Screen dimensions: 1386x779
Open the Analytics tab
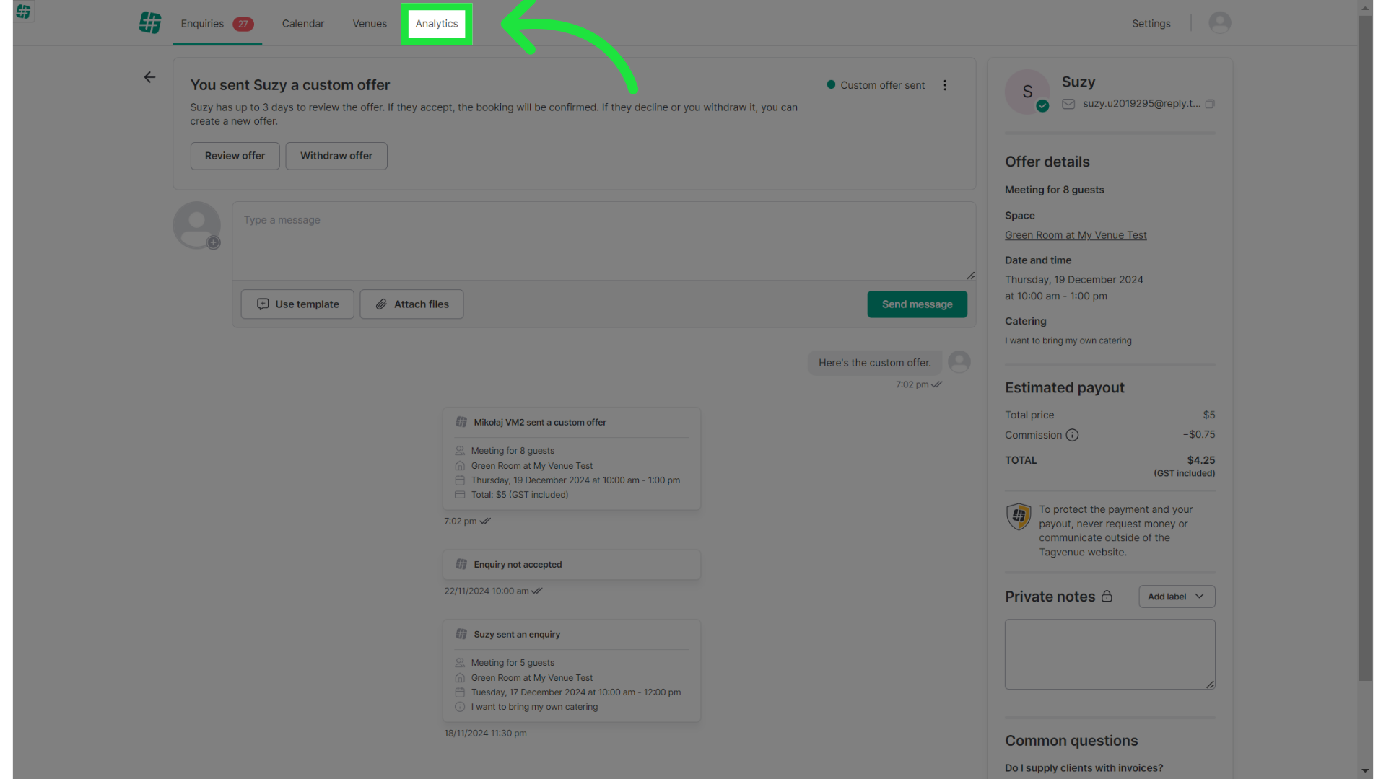(x=436, y=24)
